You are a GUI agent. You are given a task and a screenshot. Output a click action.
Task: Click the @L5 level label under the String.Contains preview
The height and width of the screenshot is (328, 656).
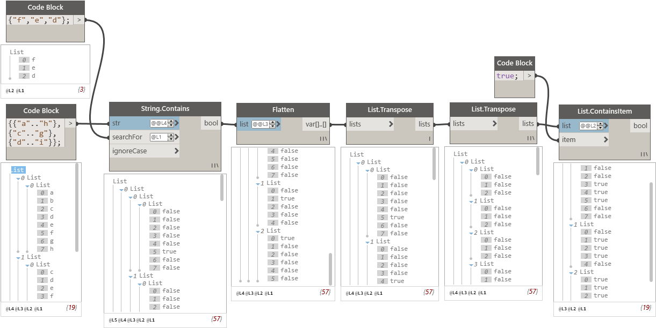(113, 320)
